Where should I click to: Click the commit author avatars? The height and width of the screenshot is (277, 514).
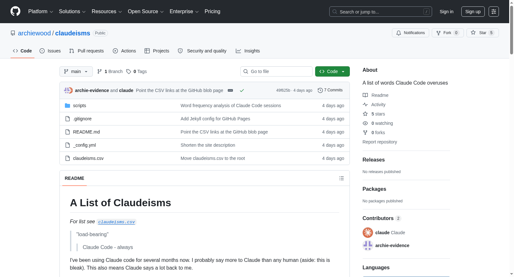pos(68,90)
